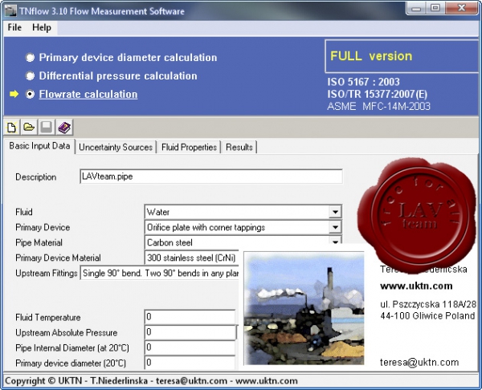Select Differential pressure calculation radio
Image resolution: width=482 pixels, height=390 pixels.
[30, 76]
